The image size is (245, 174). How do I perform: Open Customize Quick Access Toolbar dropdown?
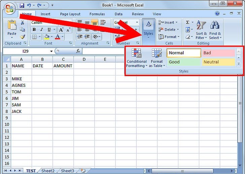coord(53,5)
